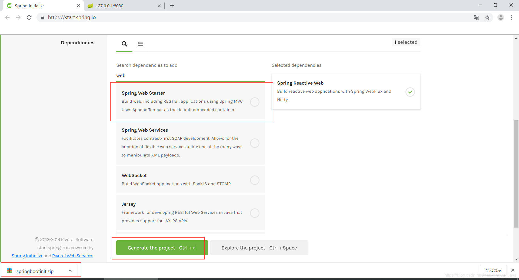The height and width of the screenshot is (280, 519).
Task: Click scrollbar up arrow
Action: (x=516, y=38)
